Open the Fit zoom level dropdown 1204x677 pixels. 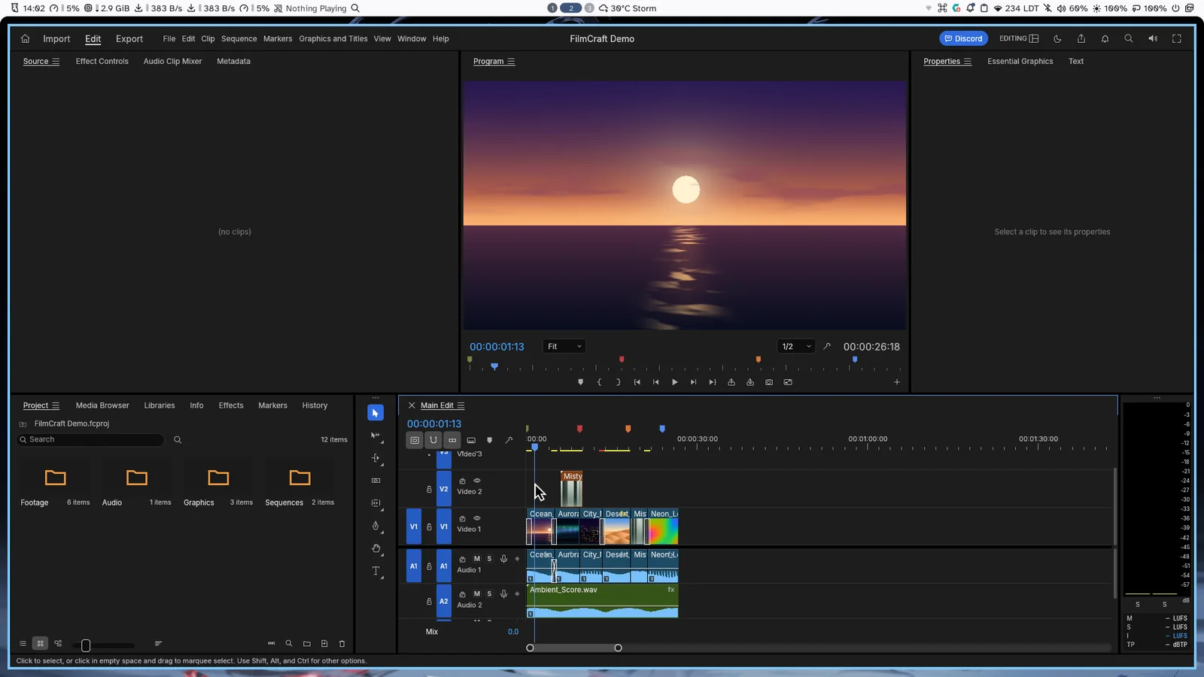coord(564,347)
